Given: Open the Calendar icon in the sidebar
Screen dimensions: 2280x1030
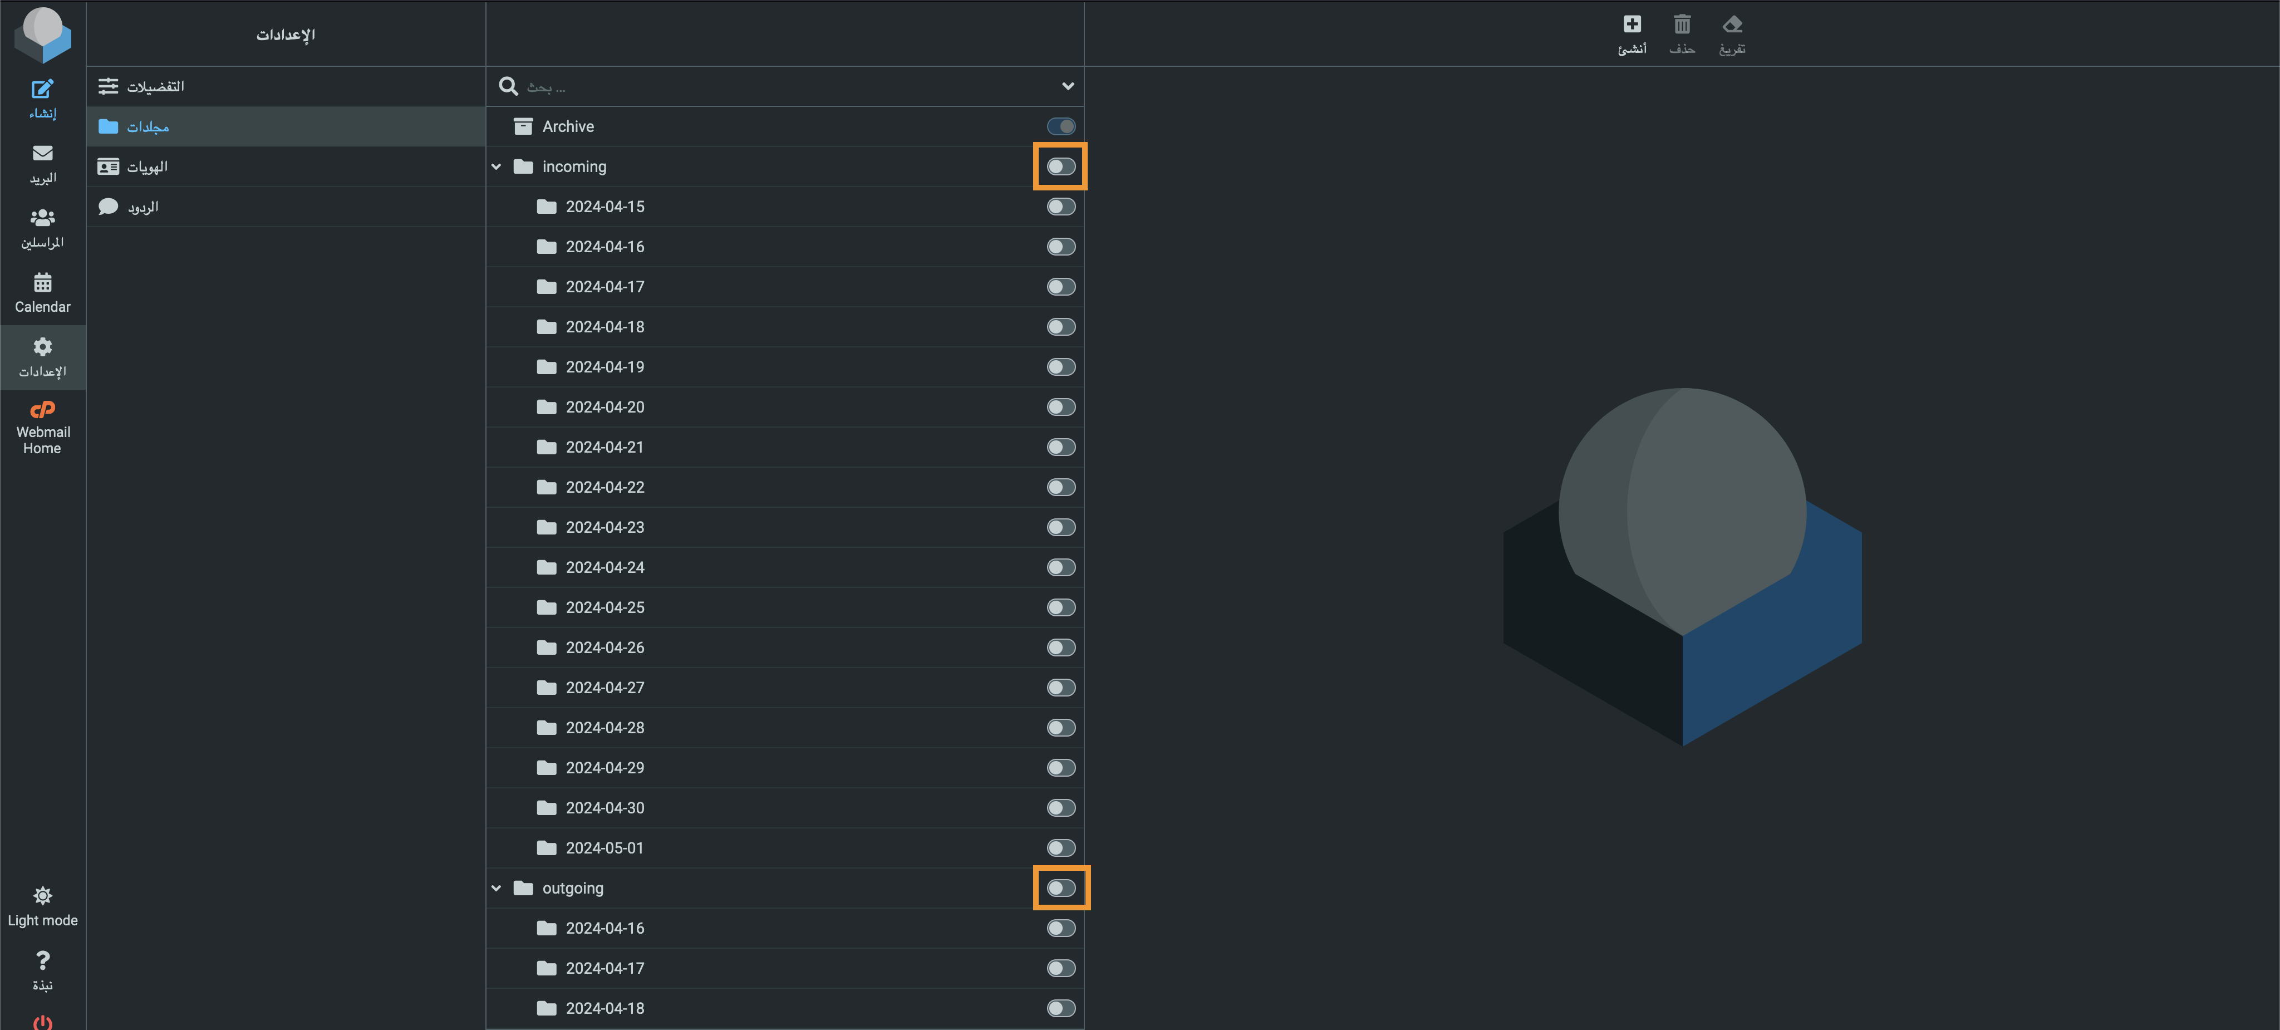Looking at the screenshot, I should tap(42, 282).
